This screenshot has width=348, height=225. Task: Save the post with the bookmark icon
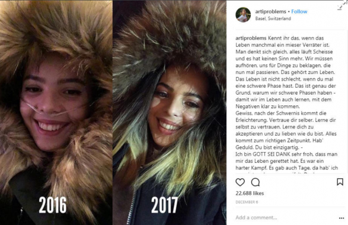(340, 182)
